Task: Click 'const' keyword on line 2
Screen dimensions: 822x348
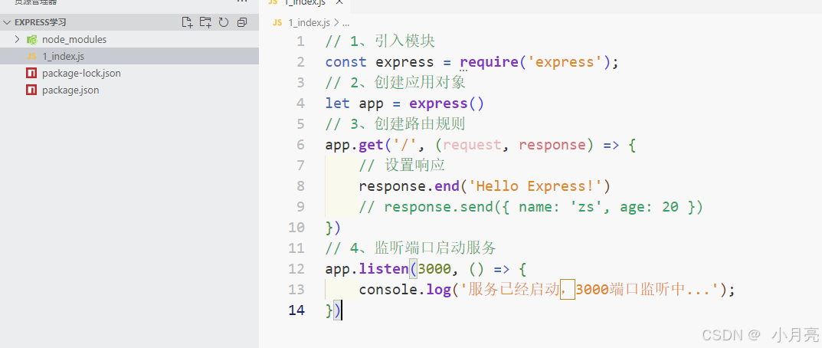Action: click(x=346, y=62)
